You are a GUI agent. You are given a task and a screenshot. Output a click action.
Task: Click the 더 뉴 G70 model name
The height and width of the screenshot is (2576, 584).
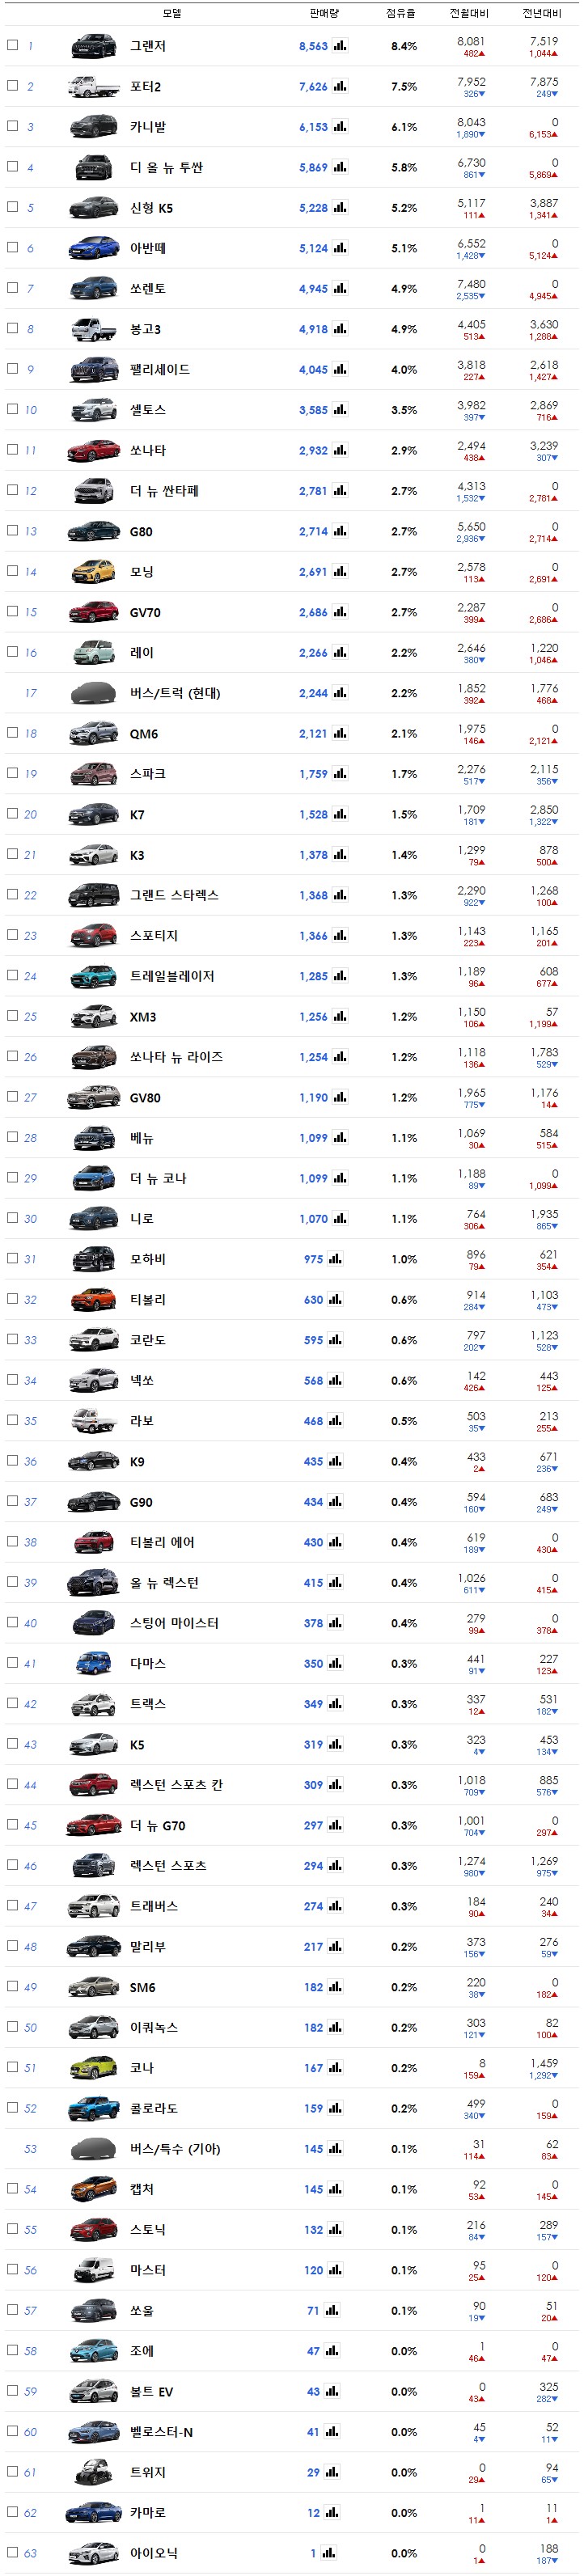158,1825
